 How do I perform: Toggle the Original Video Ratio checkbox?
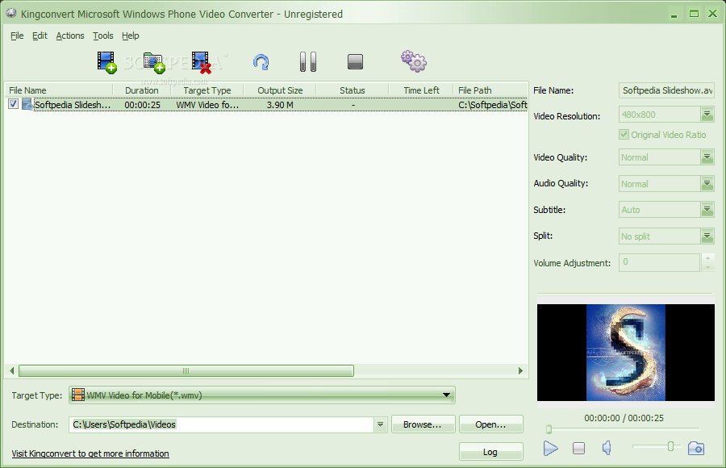coord(624,135)
